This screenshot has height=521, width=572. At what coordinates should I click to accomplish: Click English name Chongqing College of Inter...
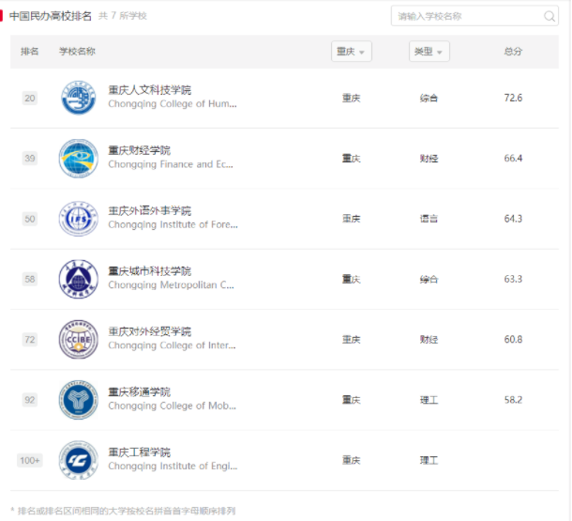pyautogui.click(x=172, y=345)
